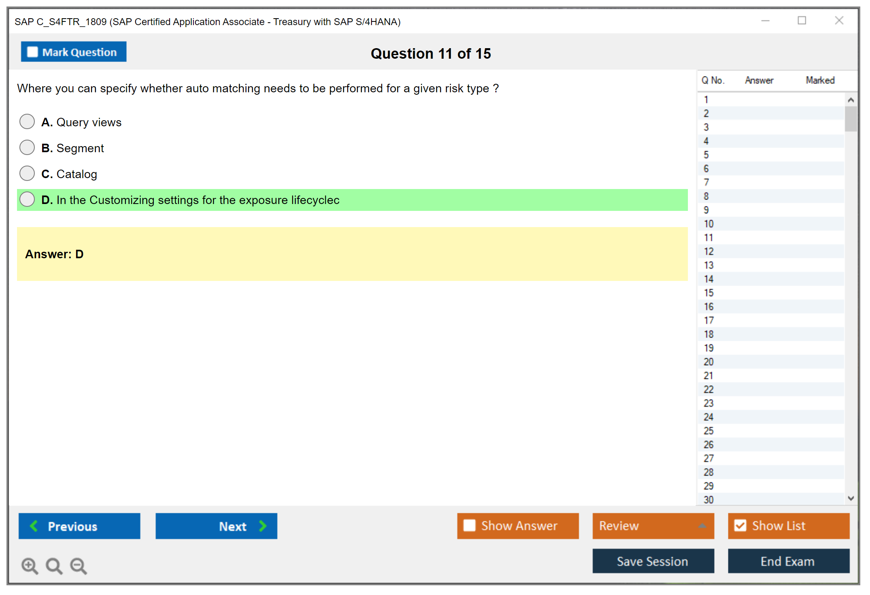This screenshot has width=870, height=595.
Task: Click the zoom out magnifier icon
Action: pos(79,565)
